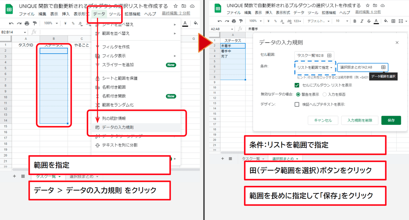Apply bold formatting
This screenshot has width=409, height=220.
(x=354, y=21)
